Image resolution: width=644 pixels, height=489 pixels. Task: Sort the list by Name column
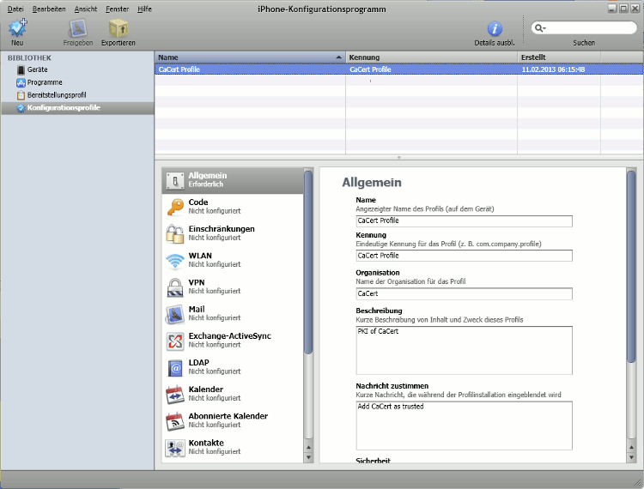249,57
